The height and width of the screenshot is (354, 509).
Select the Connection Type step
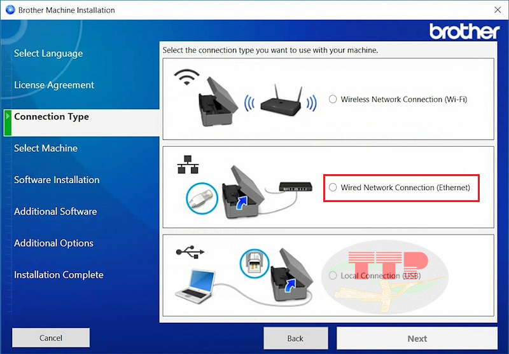[52, 116]
